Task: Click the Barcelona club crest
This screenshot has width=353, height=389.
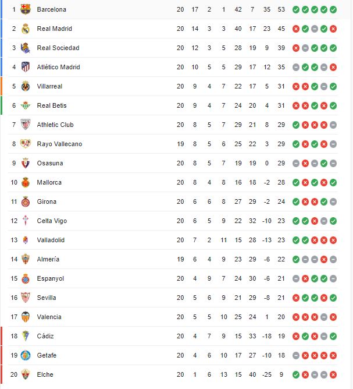Action: (x=25, y=9)
